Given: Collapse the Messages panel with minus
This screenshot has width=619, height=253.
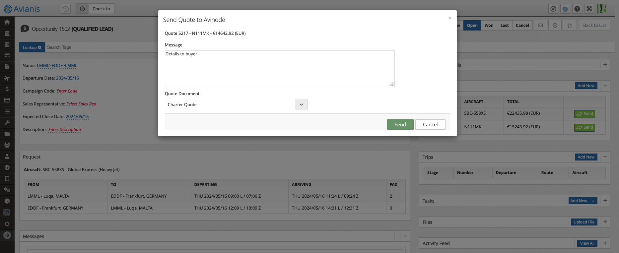Looking at the screenshot, I should click(x=405, y=236).
